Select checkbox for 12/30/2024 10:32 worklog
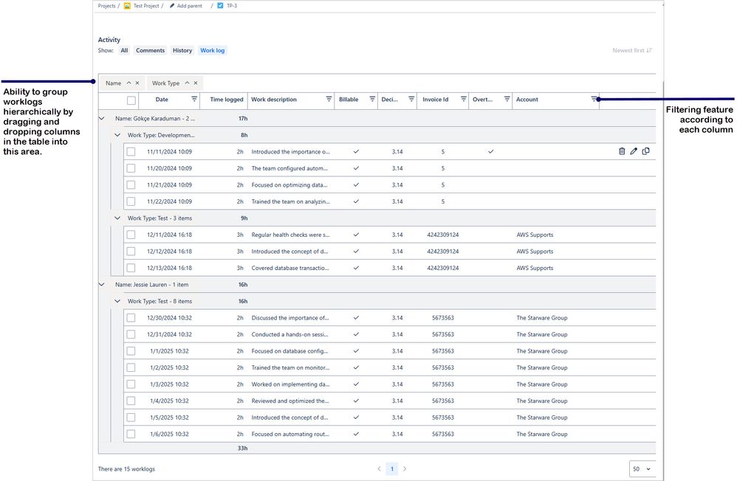The image size is (737, 481). (131, 318)
